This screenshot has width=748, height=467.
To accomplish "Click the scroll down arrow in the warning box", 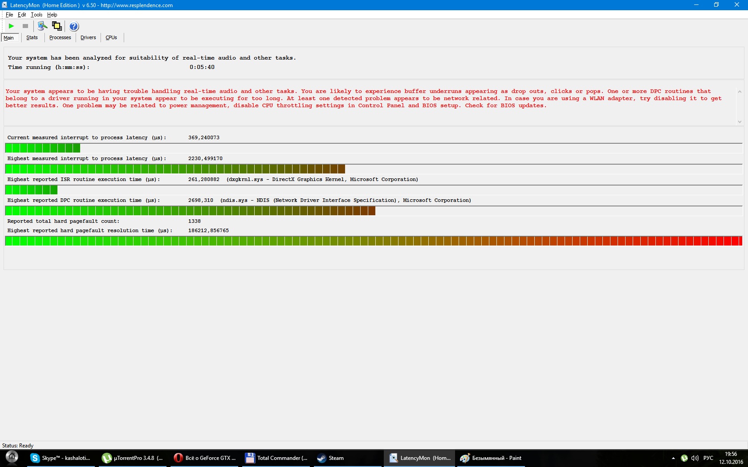I will 740,121.
